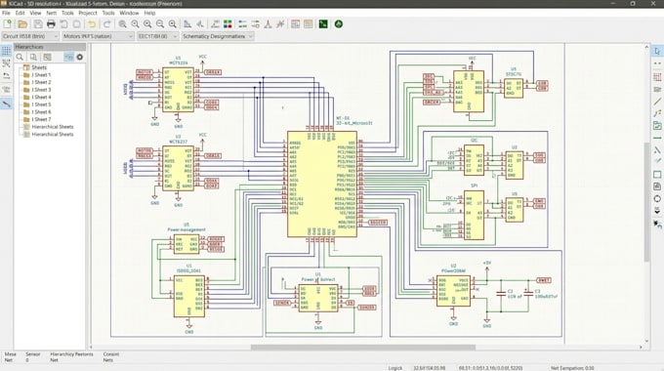664x371 pixels.
Task: Select I Sheet 3 in hierarchy tree
Action: pyautogui.click(x=41, y=90)
